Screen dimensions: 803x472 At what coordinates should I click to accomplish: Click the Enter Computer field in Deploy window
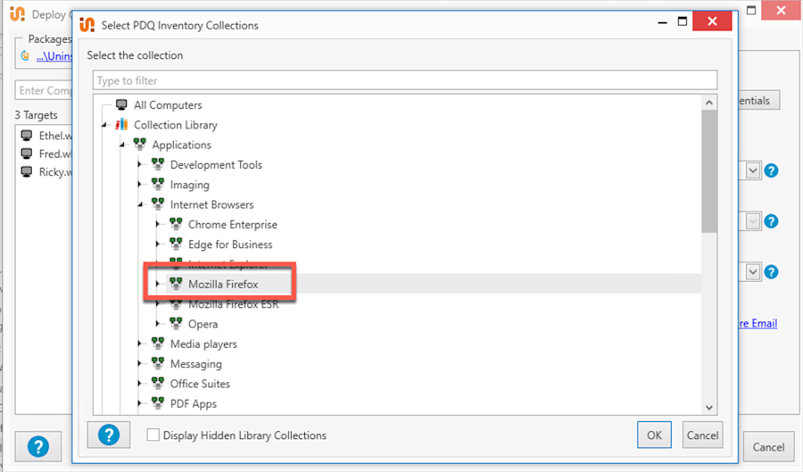point(44,90)
